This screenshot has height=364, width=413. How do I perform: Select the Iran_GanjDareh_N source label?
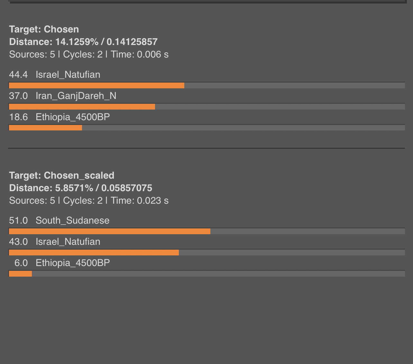[76, 96]
